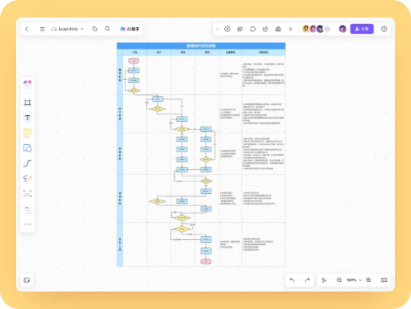Open the help question mark icon
Viewport: 411px width, 309px height.
384,29
